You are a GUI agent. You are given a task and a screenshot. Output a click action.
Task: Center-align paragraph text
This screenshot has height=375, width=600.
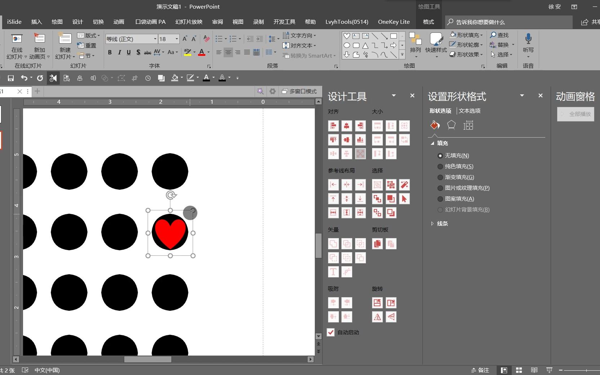tap(228, 52)
